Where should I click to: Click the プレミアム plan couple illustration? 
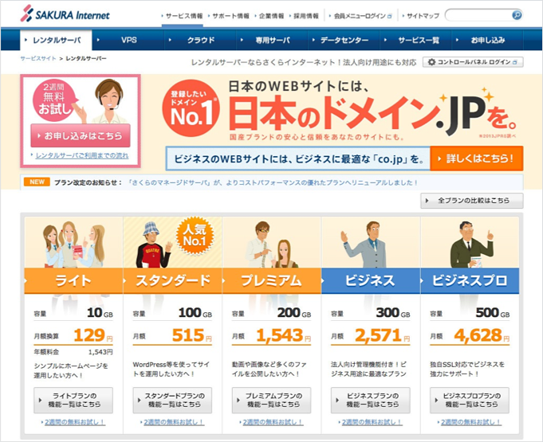tap(270, 244)
